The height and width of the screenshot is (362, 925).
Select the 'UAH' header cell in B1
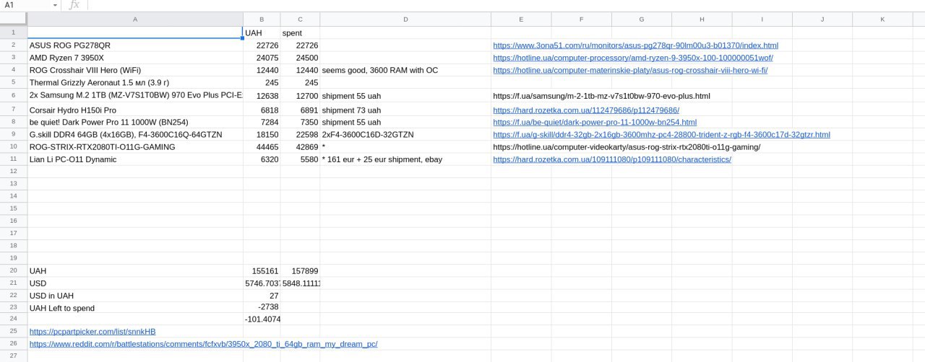coord(262,32)
